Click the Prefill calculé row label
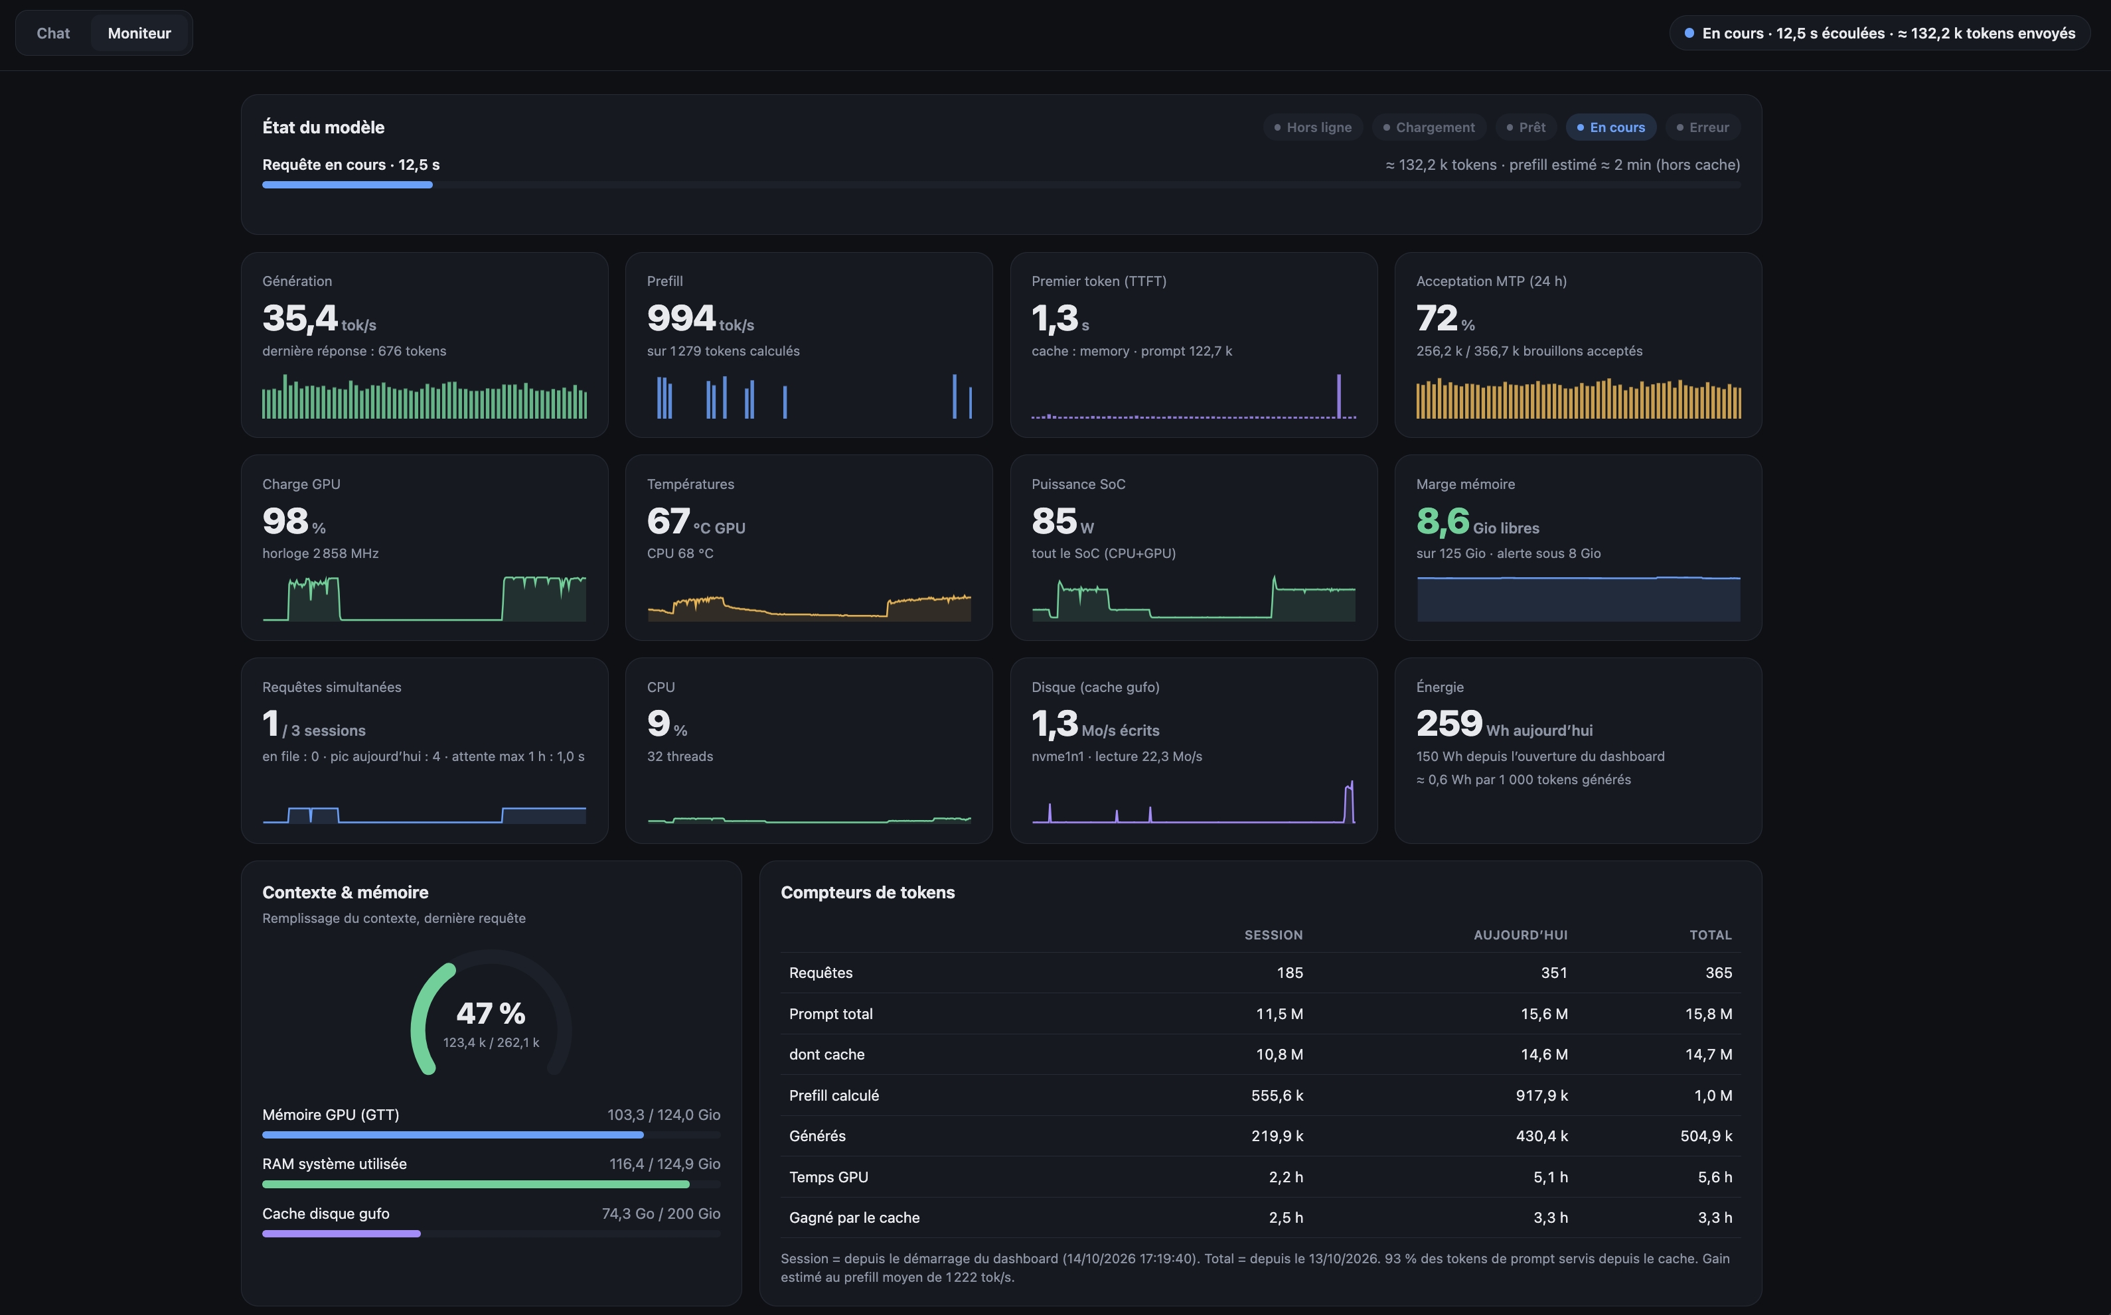The width and height of the screenshot is (2111, 1315). (x=834, y=1095)
